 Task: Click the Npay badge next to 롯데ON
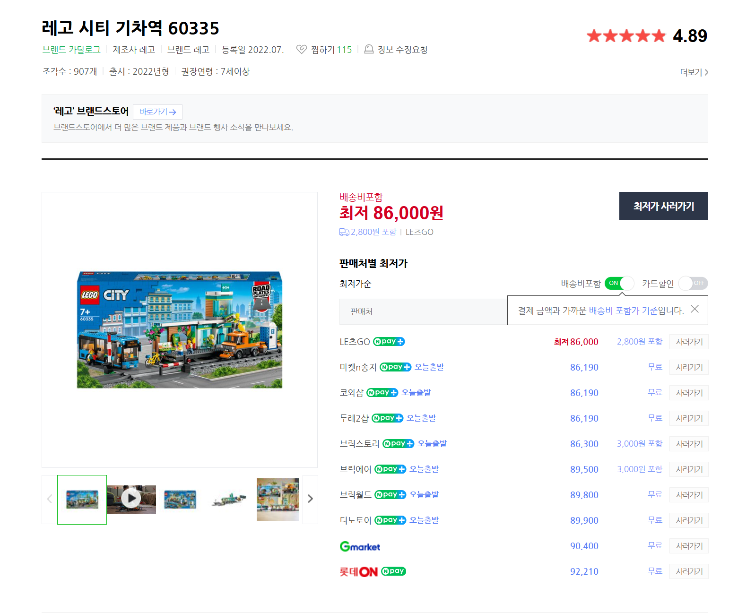[x=393, y=571]
